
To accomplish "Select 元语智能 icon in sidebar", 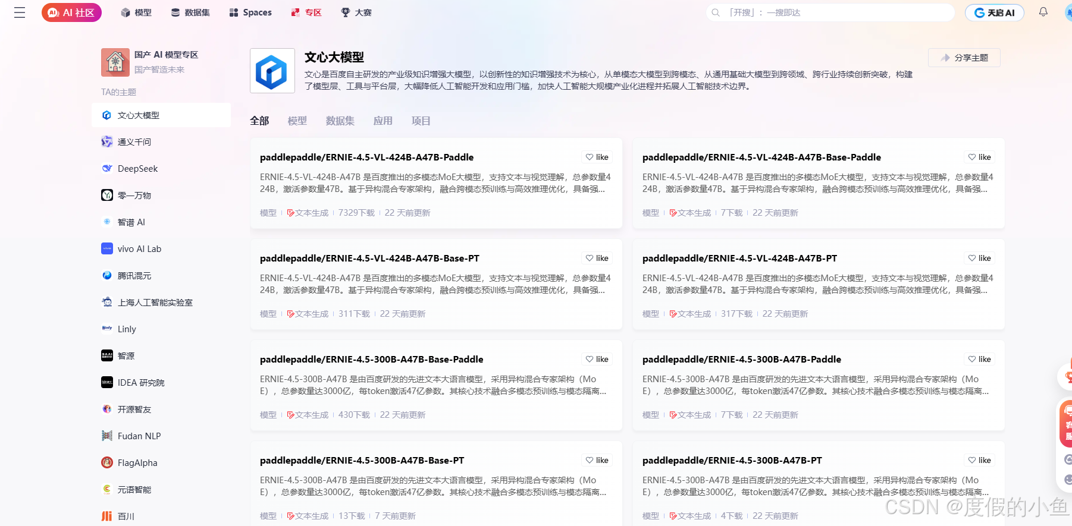I will [x=107, y=489].
